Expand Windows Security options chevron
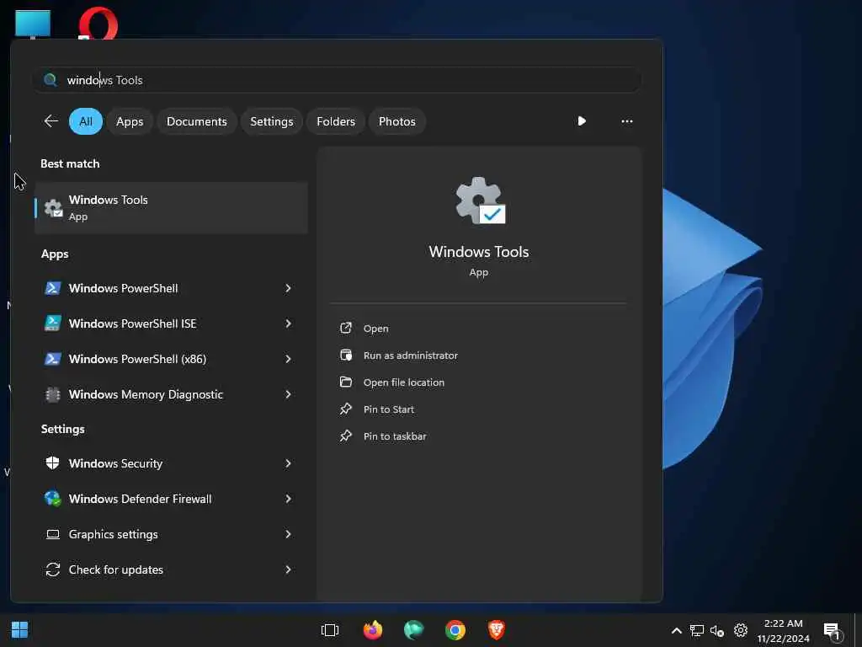This screenshot has width=862, height=647. (x=288, y=463)
